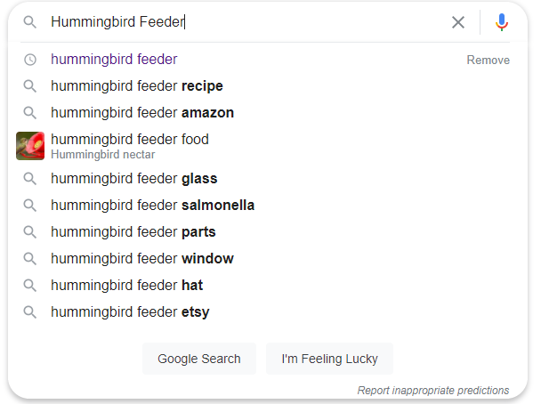Viewport: 541px width, 404px height.
Task: Click the clock history icon beside first suggestion
Action: pyautogui.click(x=30, y=60)
